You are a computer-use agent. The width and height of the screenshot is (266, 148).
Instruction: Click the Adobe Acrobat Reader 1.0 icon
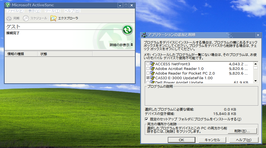[x=153, y=69]
